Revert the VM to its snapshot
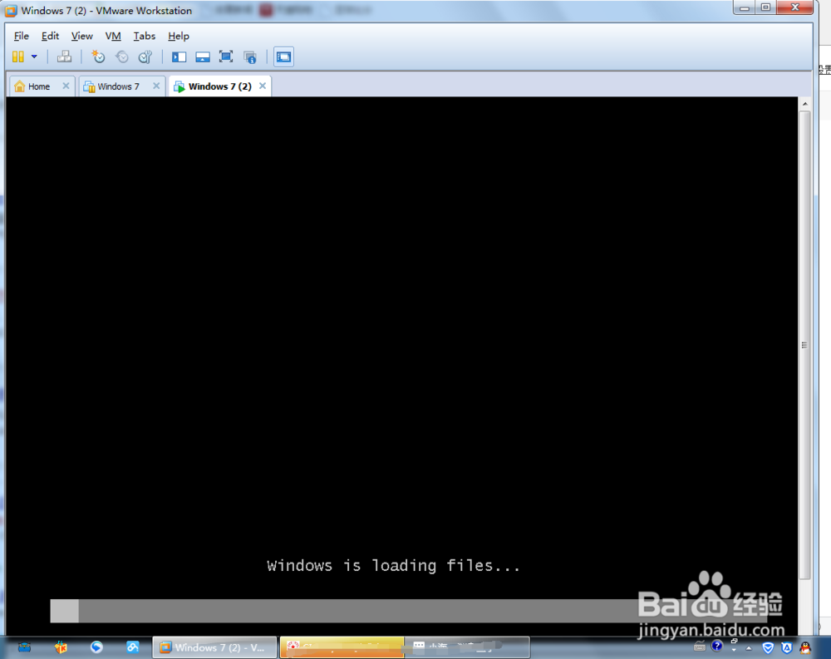 tap(122, 57)
